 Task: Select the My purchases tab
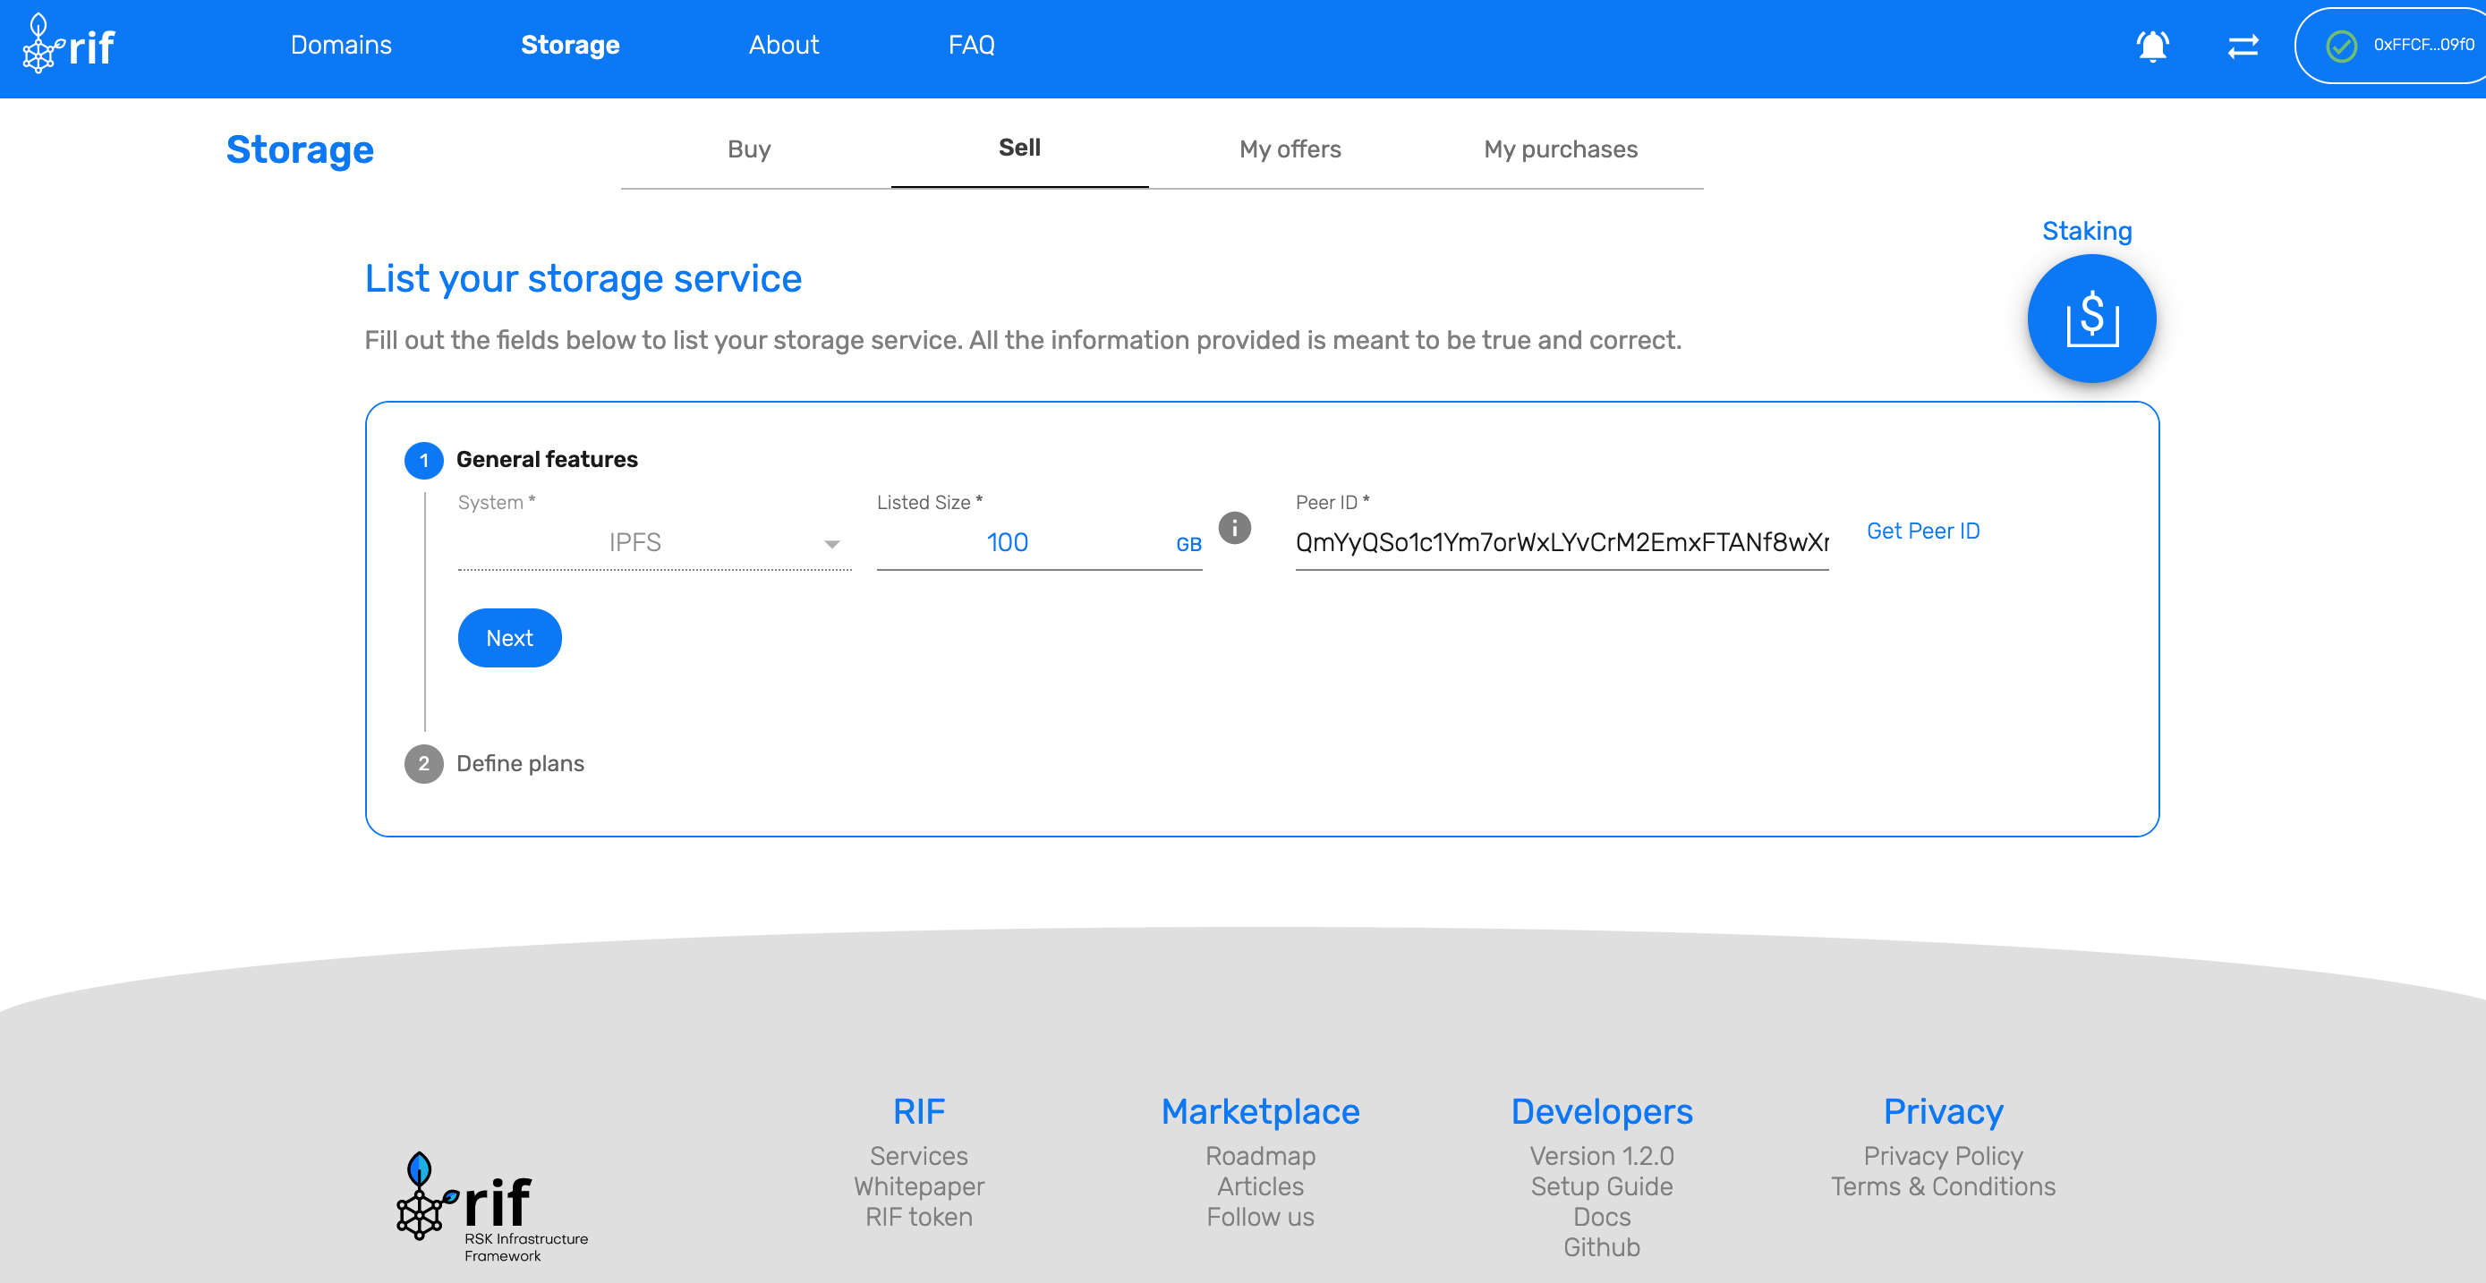pyautogui.click(x=1560, y=149)
